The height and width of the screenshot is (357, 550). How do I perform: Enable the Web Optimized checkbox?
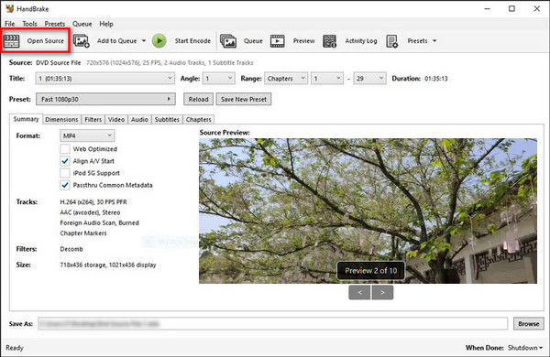[x=65, y=149]
